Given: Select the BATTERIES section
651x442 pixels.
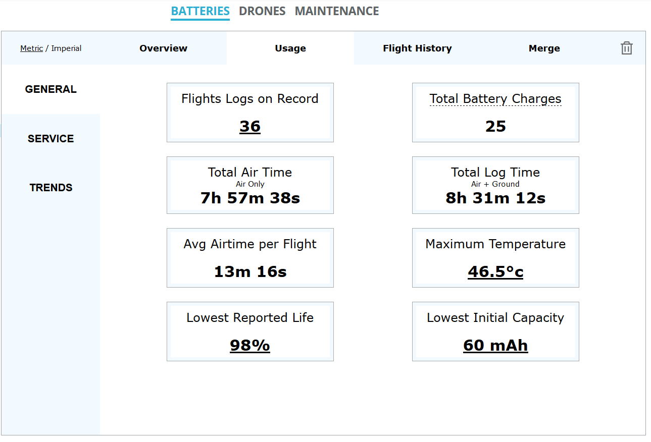Looking at the screenshot, I should point(200,11).
